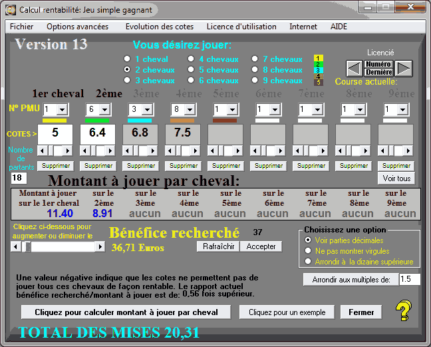Click the yellow question mark help icon

pos(403,311)
